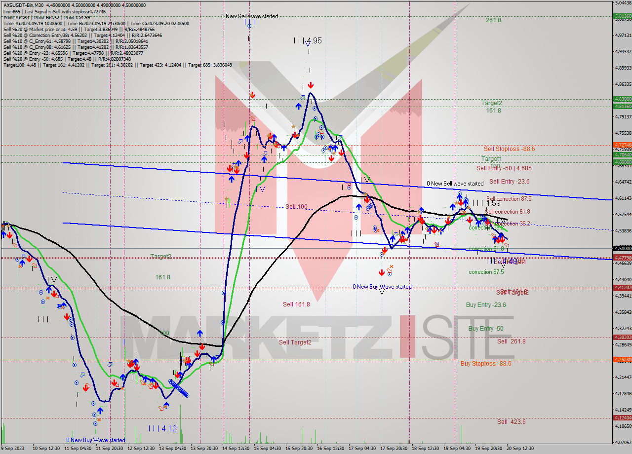Click the red 4.47798 price tag

tap(622, 258)
